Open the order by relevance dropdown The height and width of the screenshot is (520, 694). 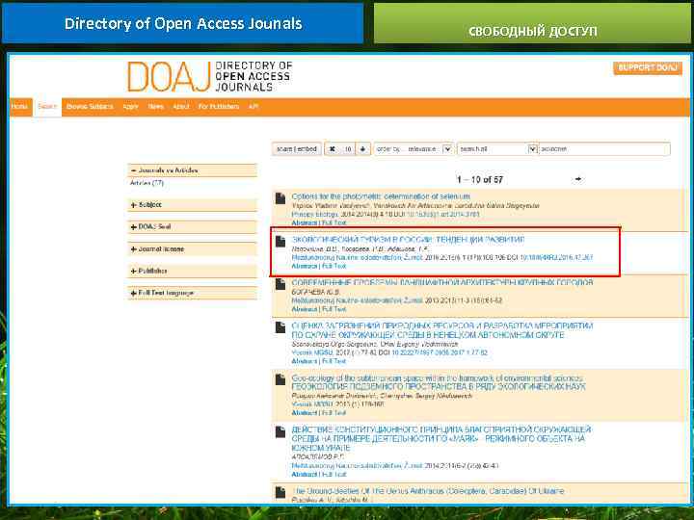[x=414, y=149]
